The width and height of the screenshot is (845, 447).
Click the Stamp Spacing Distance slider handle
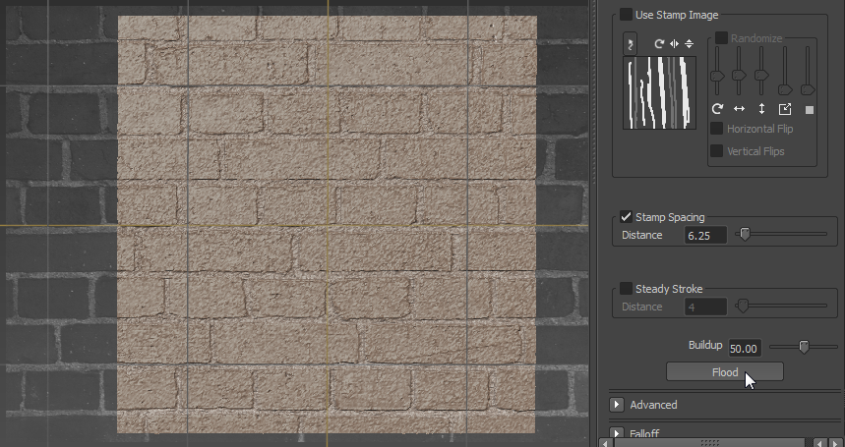click(745, 235)
